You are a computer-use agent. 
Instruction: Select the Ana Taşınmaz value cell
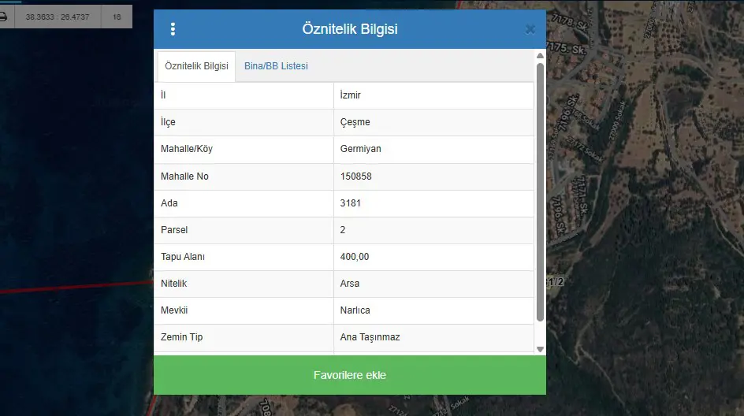coord(433,338)
